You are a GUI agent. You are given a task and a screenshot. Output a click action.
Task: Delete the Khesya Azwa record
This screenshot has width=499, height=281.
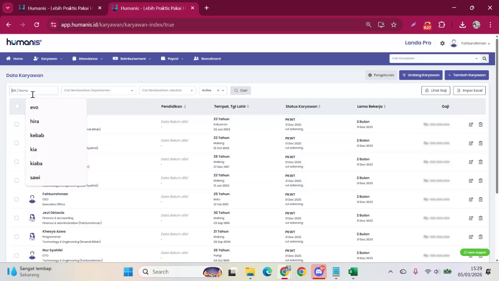[480, 237]
